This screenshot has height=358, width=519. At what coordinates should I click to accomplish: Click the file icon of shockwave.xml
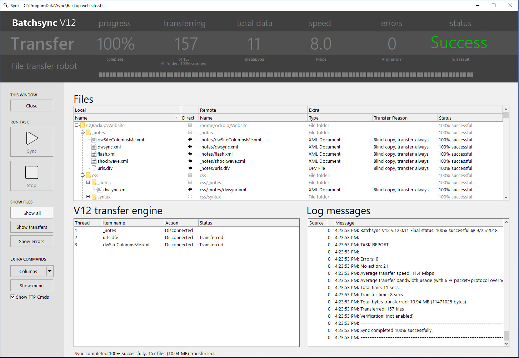coord(94,161)
